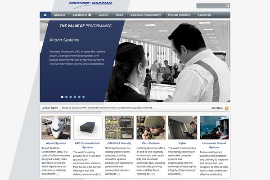Expand [+] under ATC Communication Systems description
Screen dimensions: 270x180
(x=100, y=175)
